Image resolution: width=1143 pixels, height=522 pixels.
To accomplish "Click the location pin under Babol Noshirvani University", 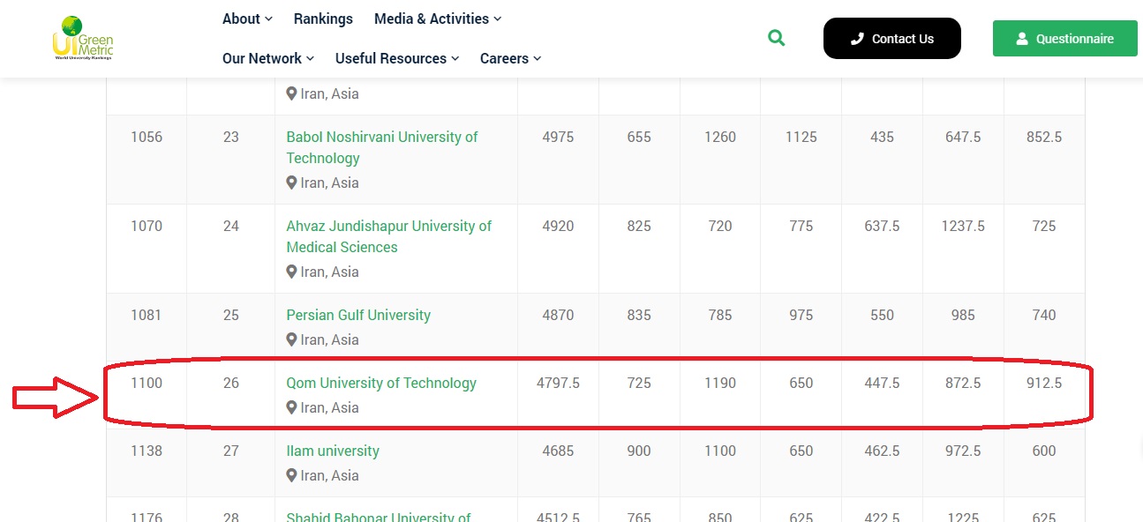I will [x=291, y=183].
